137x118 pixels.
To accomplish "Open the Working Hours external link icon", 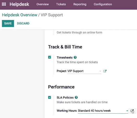I will [132, 111].
